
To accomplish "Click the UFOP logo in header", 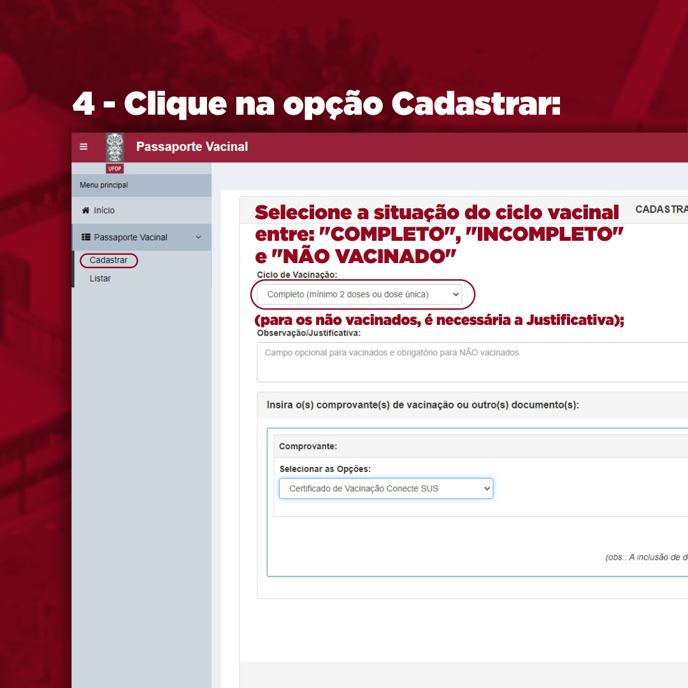I will 115,153.
